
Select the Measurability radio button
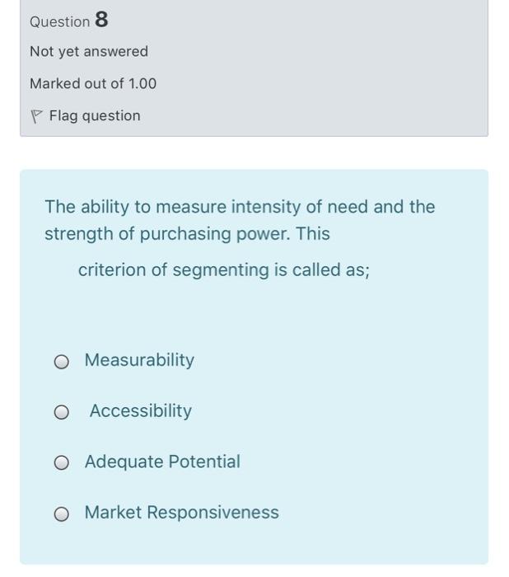click(x=62, y=362)
